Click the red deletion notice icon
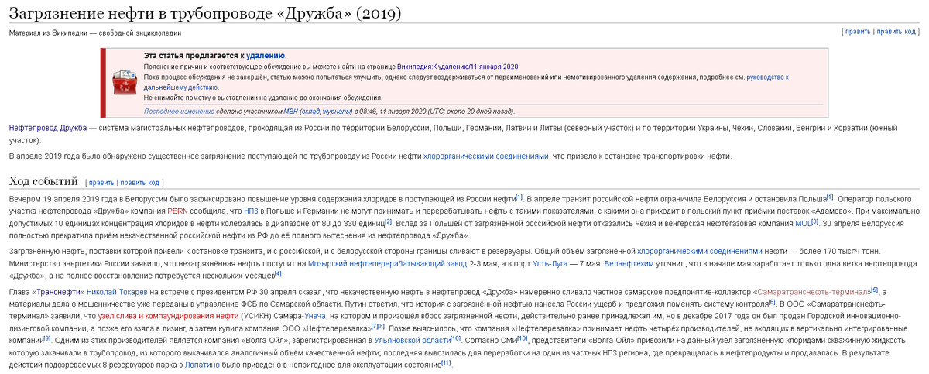The image size is (929, 374). pos(124,82)
